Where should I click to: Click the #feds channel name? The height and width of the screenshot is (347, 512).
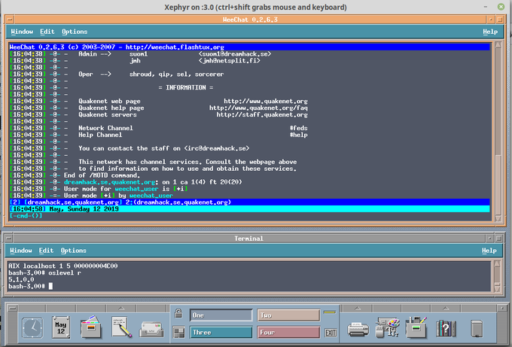click(298, 128)
